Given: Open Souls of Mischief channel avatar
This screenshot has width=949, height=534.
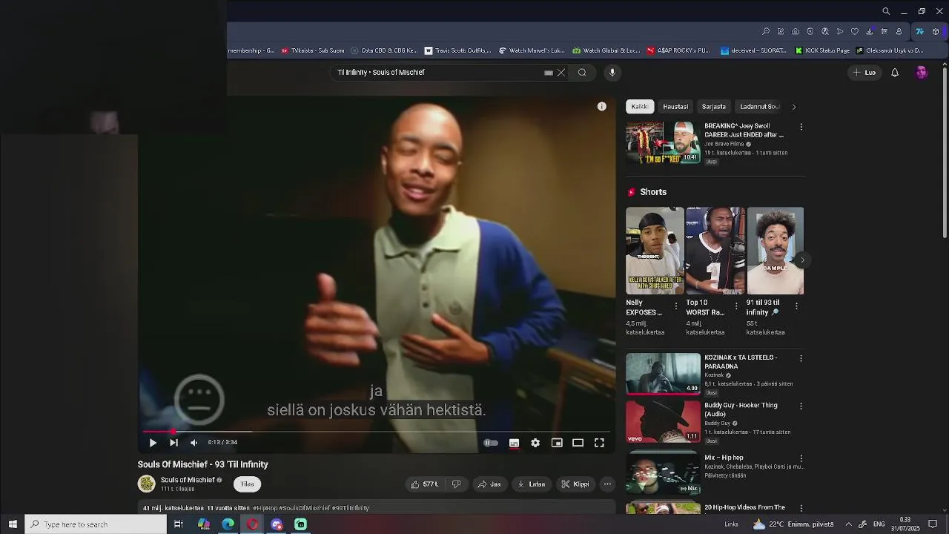Looking at the screenshot, I should (x=147, y=484).
